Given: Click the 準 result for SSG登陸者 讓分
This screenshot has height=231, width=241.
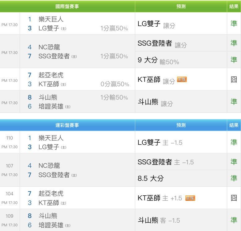Looking at the screenshot, I should point(234,43).
